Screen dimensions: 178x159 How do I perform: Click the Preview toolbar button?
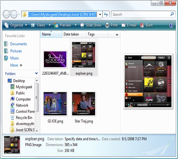pyautogui.click(x=63, y=25)
